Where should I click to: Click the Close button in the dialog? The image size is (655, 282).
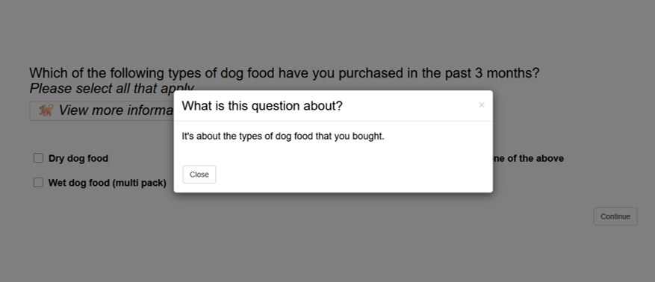click(199, 175)
